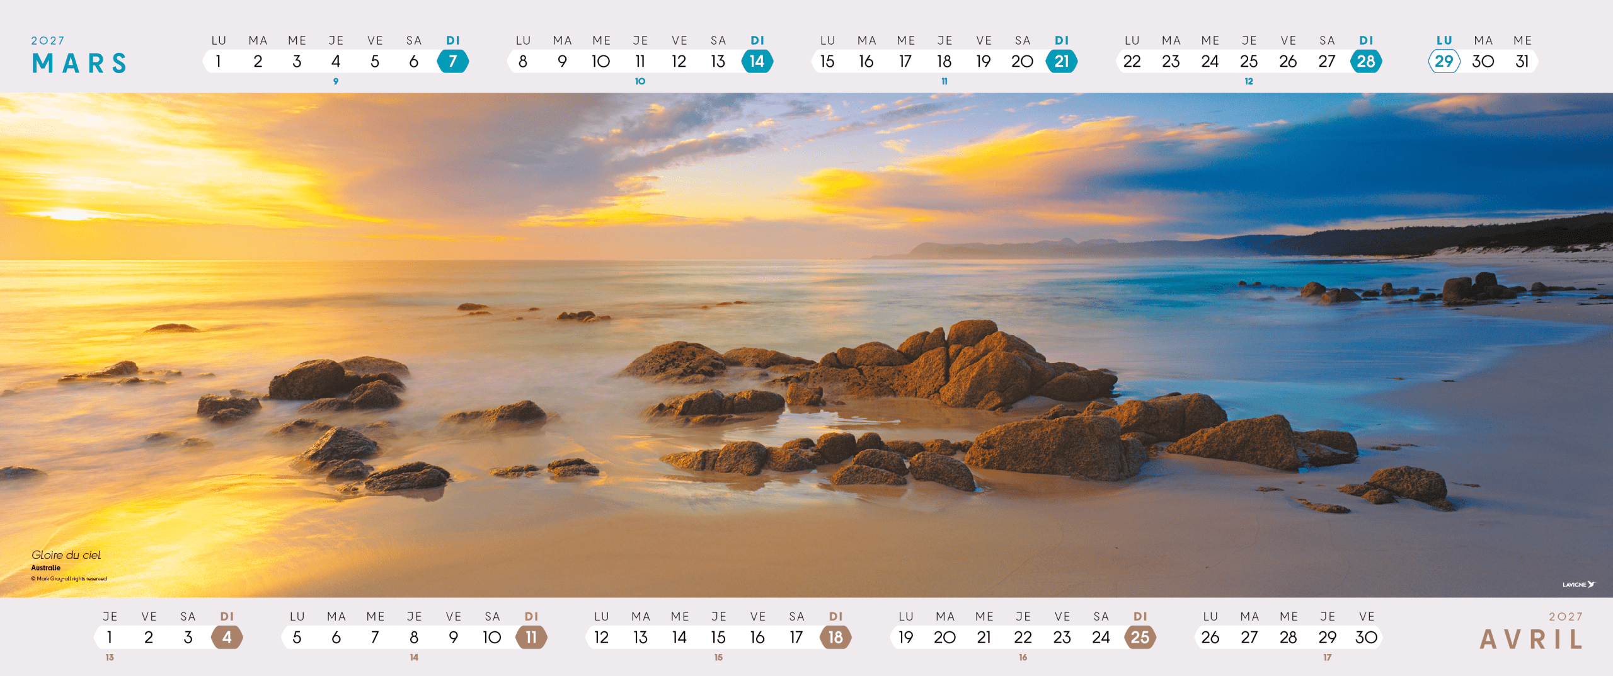Choose the brown Sunday 18 in Avril
The height and width of the screenshot is (676, 1613).
click(x=835, y=637)
